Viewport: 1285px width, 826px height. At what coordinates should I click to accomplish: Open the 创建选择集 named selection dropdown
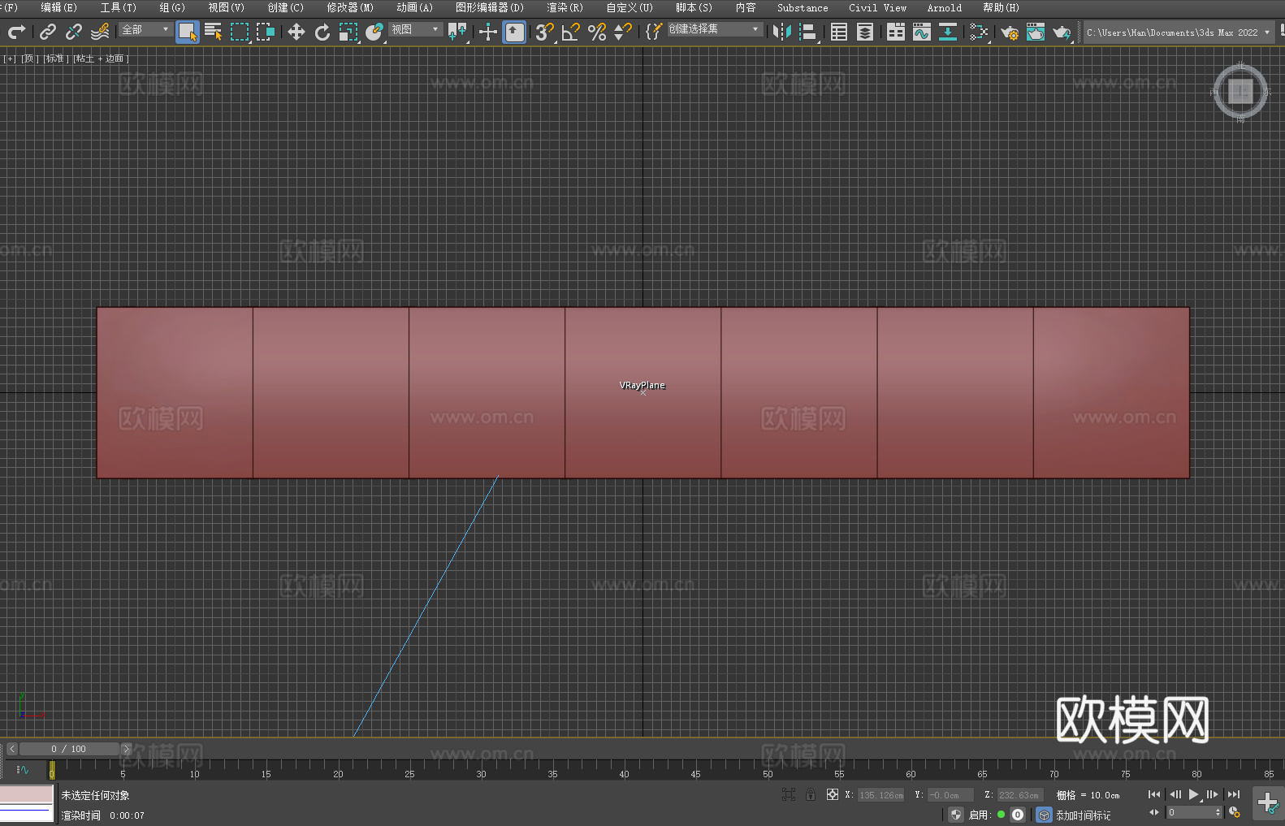714,29
